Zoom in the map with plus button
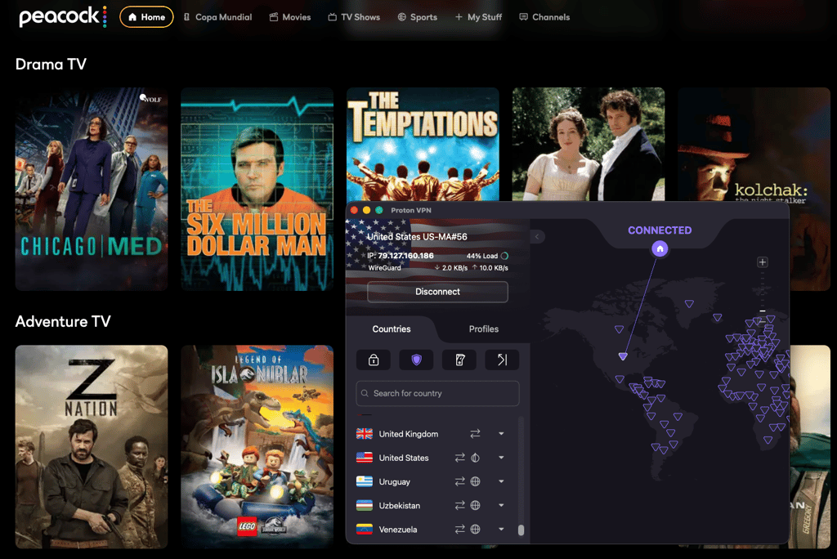 [763, 262]
